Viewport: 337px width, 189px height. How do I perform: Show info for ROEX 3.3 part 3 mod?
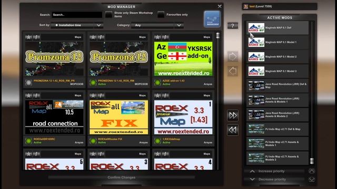pos(101,154)
